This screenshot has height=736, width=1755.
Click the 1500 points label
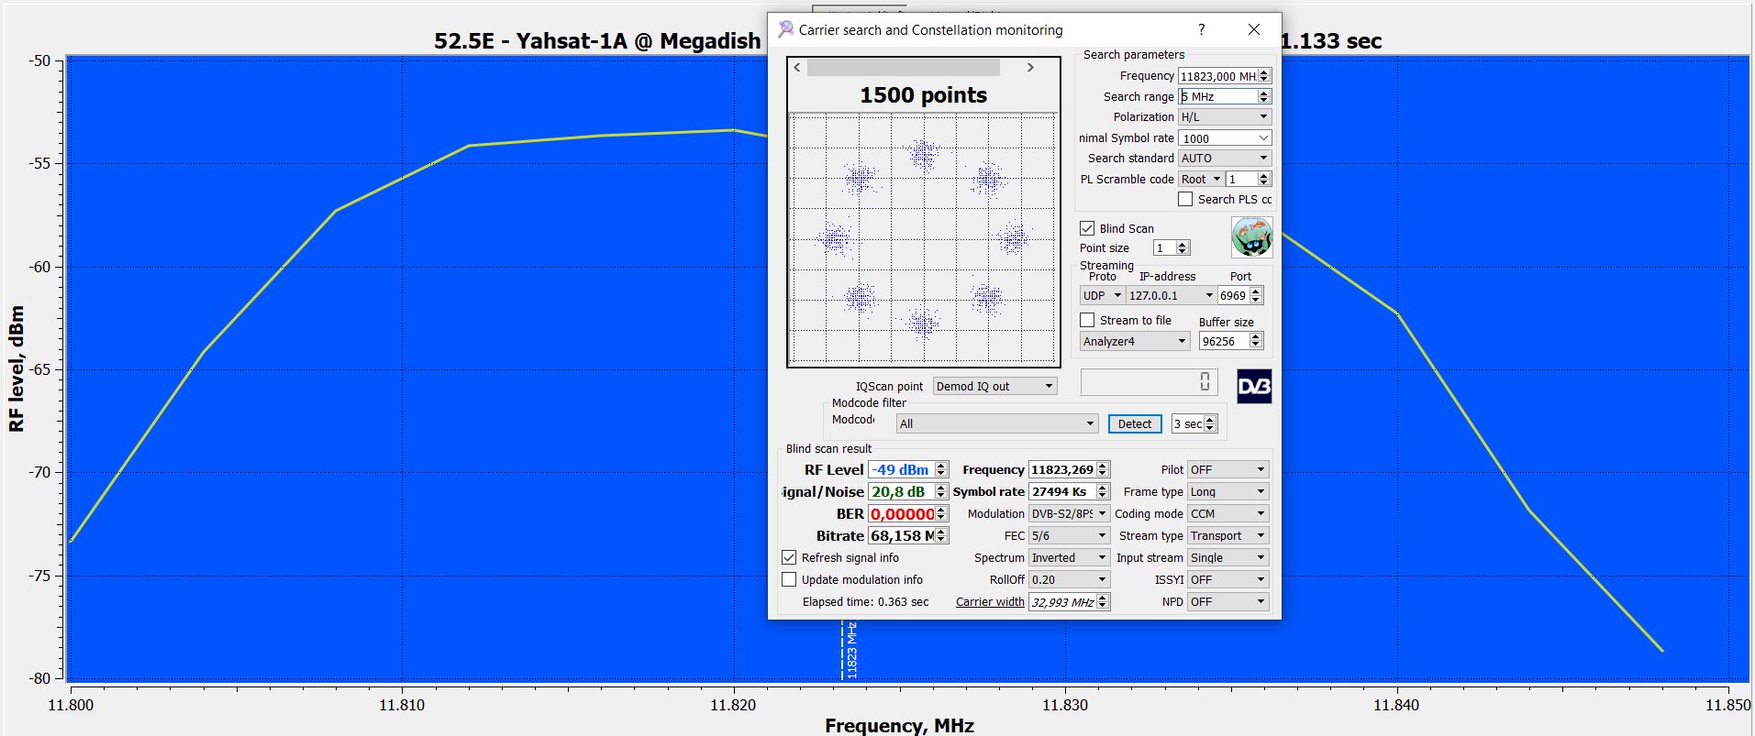(x=923, y=95)
